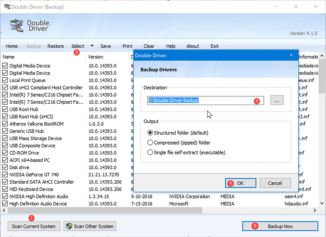Open the Restore menu item
Viewport: 326px width, 237px height.
[56, 46]
